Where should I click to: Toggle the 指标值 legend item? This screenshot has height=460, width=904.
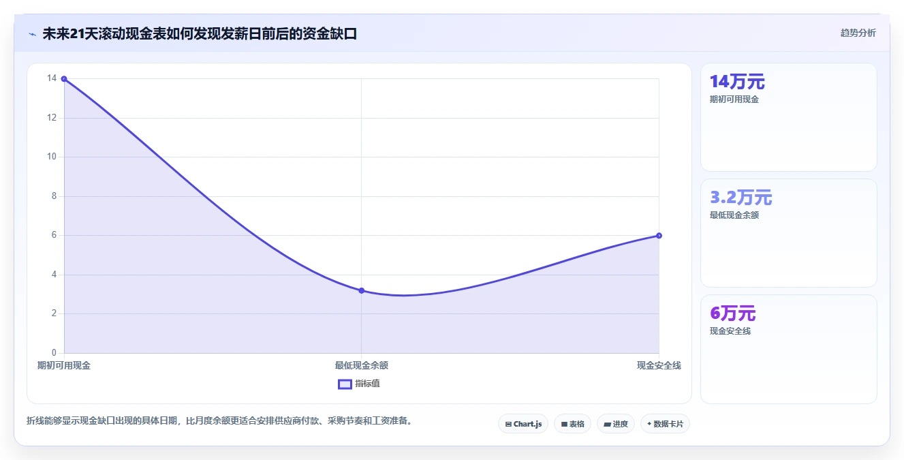pos(359,384)
